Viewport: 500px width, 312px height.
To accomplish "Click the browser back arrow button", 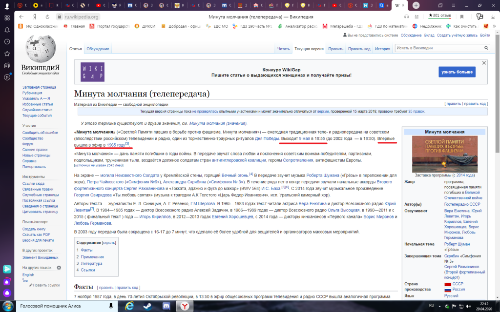I will [21, 17].
